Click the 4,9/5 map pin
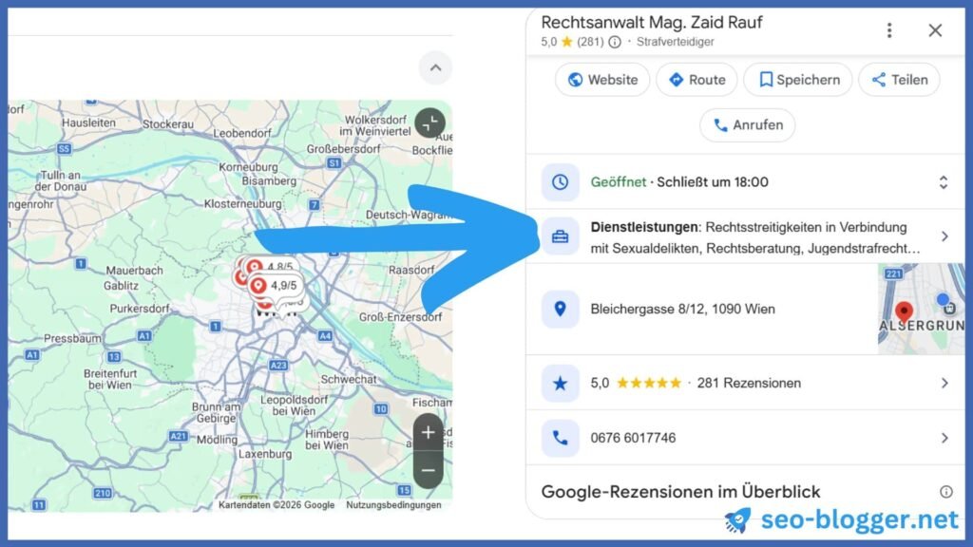The width and height of the screenshot is (973, 547). (274, 285)
